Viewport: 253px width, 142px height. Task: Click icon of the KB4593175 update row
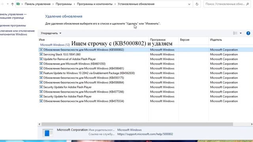41,78
